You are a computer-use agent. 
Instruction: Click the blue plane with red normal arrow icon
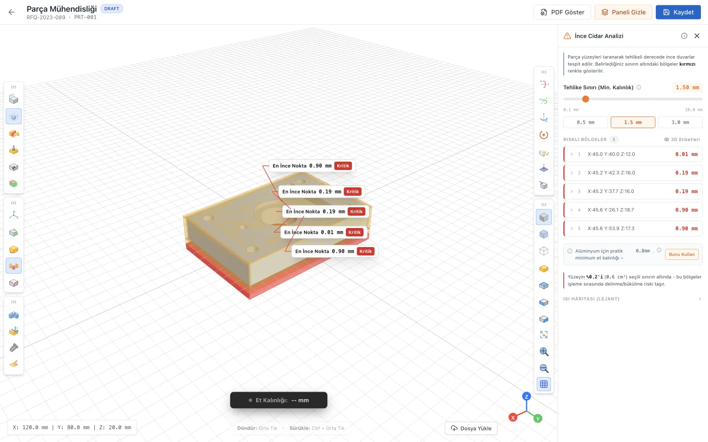click(x=544, y=168)
